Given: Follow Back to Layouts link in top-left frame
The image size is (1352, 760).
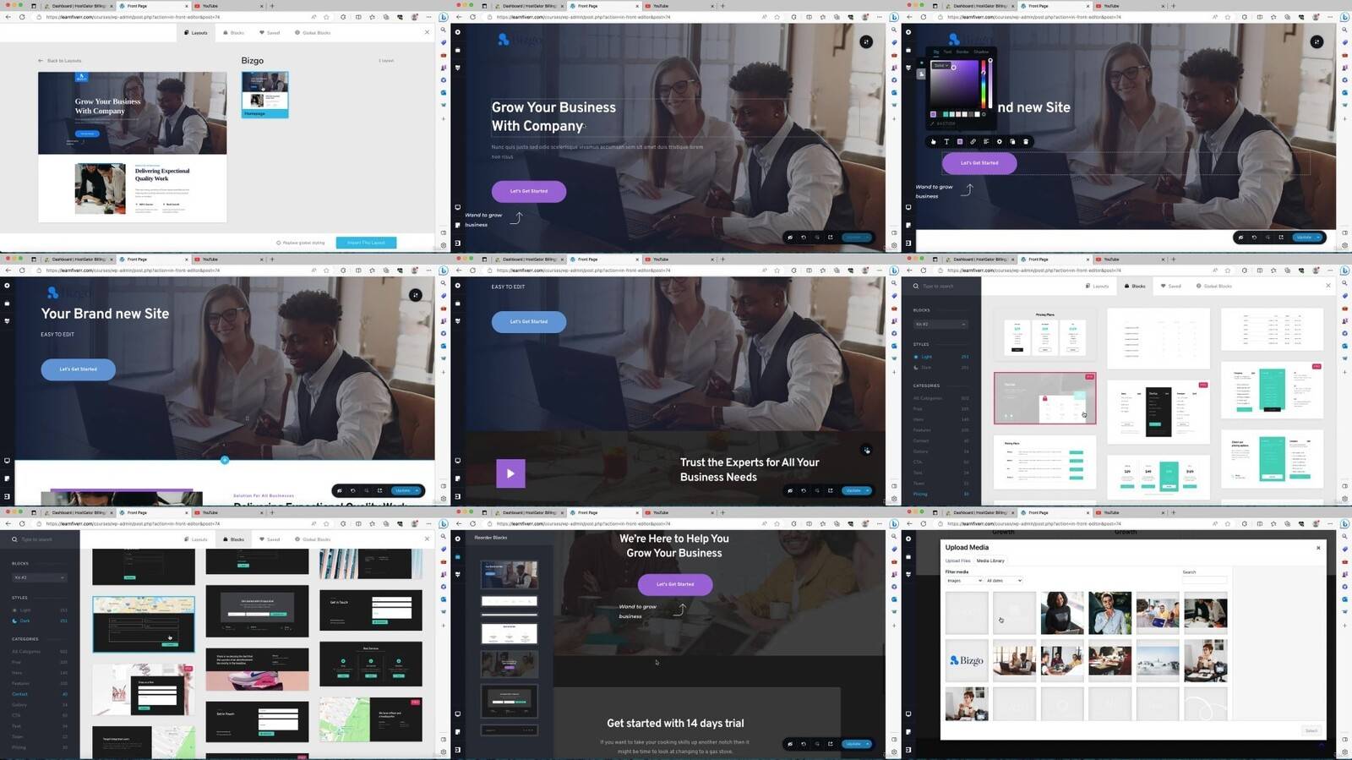Looking at the screenshot, I should point(60,61).
